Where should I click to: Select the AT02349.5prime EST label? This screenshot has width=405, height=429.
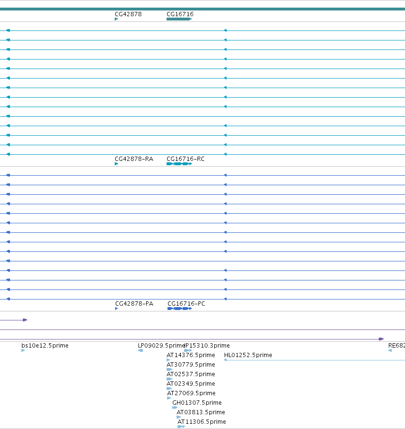[191, 384]
